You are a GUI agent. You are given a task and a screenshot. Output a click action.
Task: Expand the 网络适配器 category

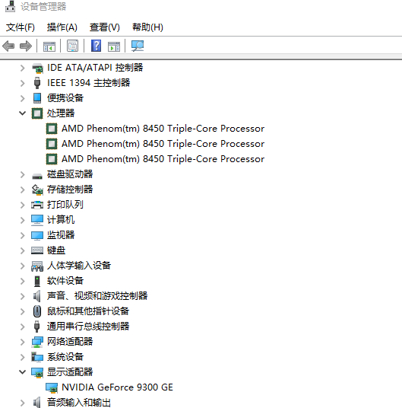pos(23,342)
